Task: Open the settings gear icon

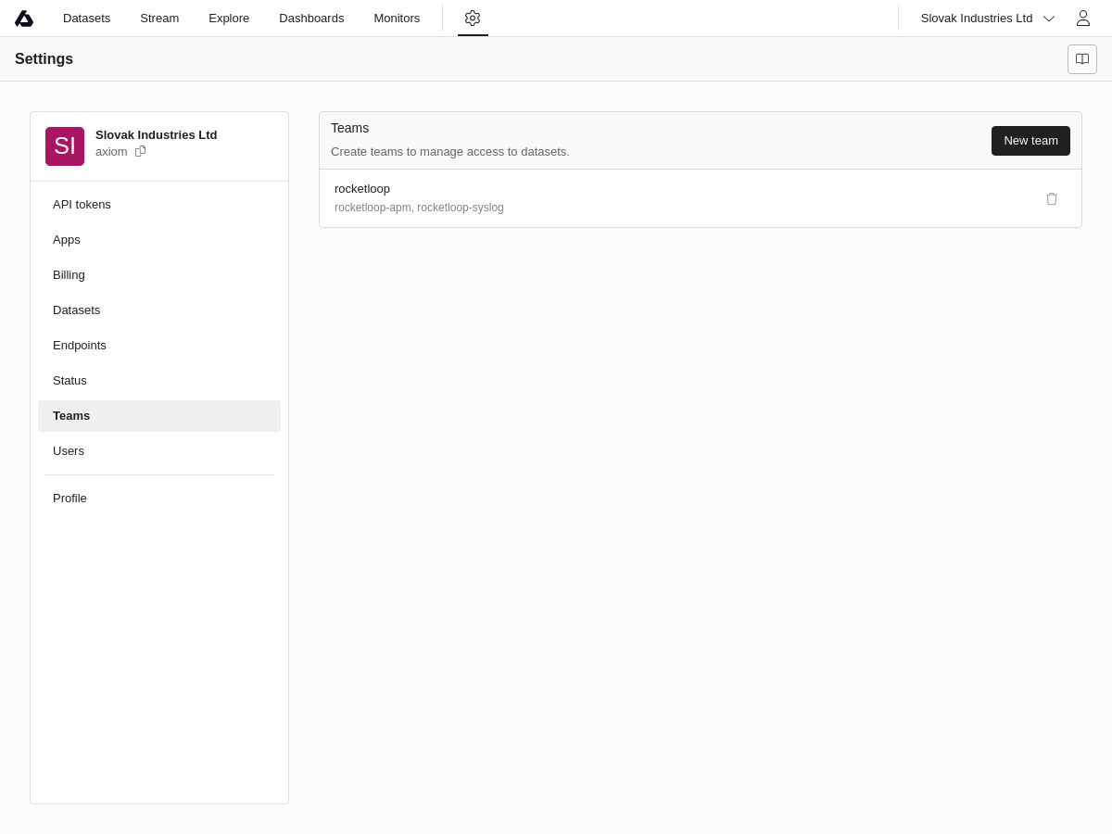Action: [473, 19]
